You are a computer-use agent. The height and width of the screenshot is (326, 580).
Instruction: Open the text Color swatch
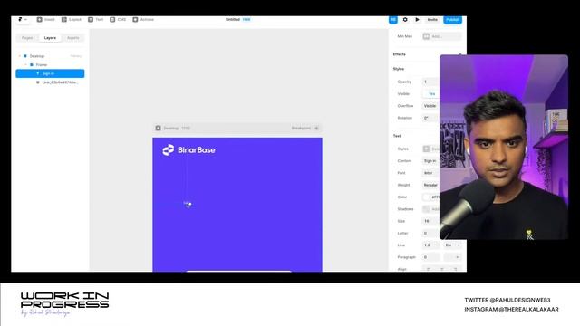(427, 197)
